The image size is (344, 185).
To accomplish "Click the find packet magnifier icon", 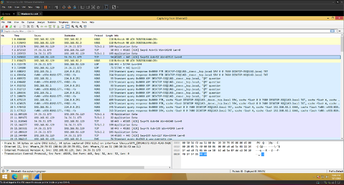I will (38, 27).
